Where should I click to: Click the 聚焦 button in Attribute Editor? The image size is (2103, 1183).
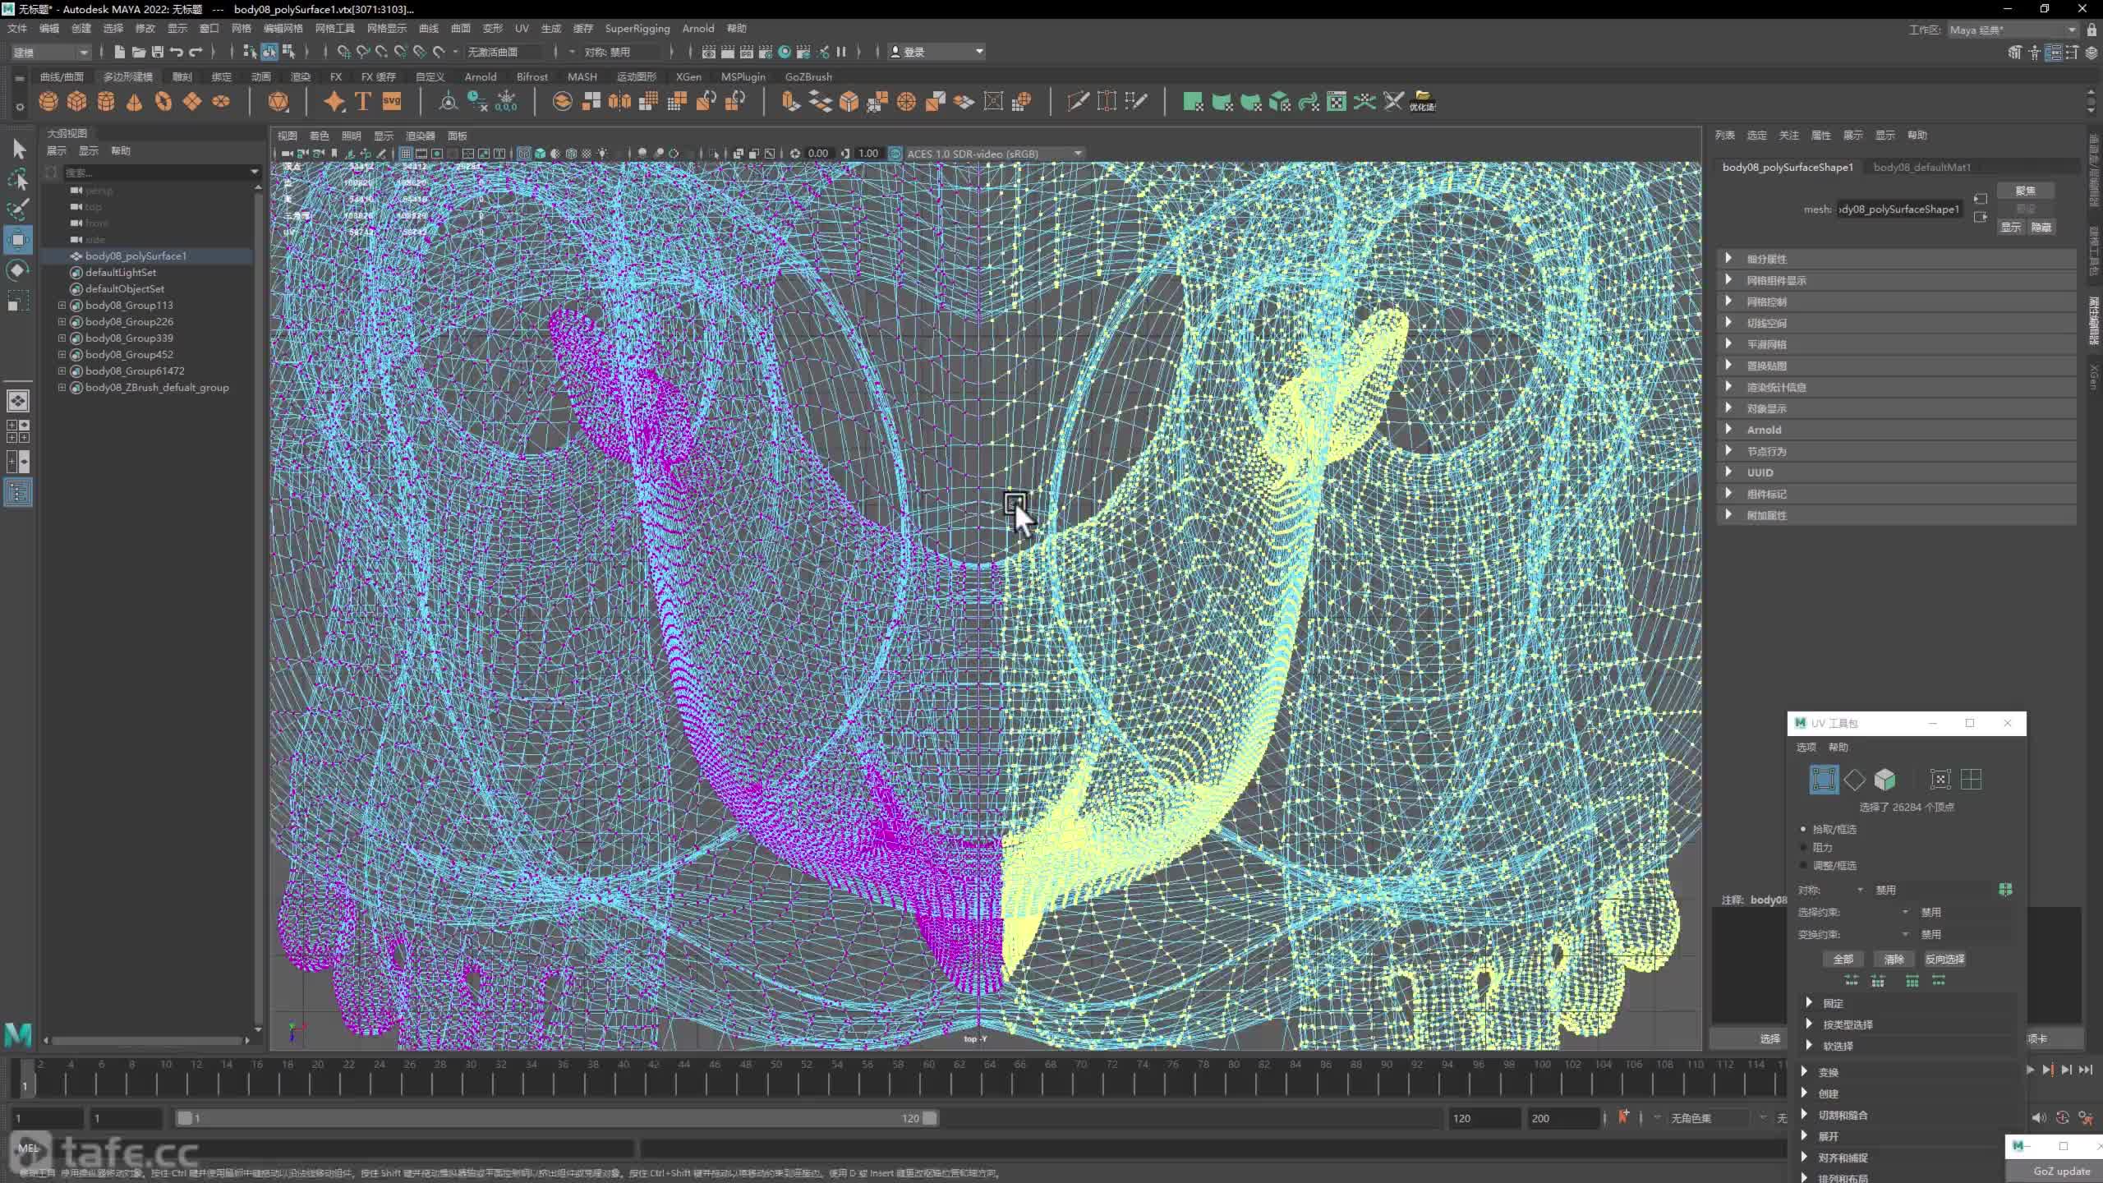[x=2026, y=191]
